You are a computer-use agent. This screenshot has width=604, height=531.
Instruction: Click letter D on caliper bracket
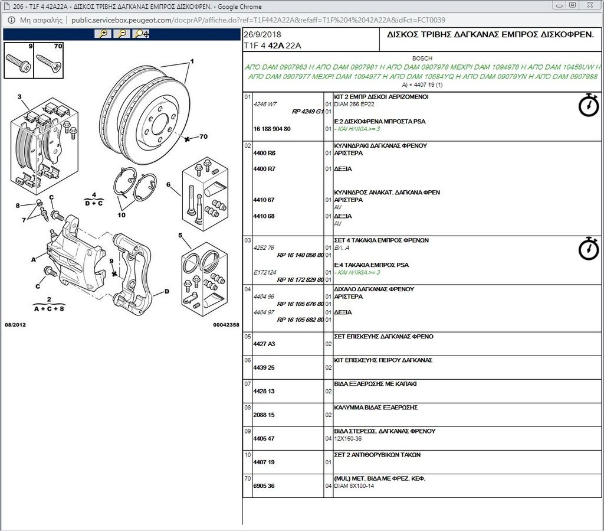coord(167,292)
